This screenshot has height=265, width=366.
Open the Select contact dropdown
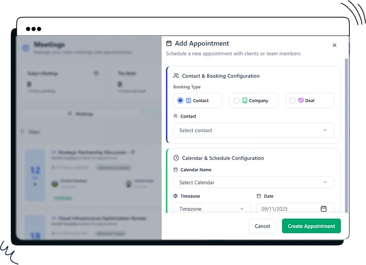[254, 131]
